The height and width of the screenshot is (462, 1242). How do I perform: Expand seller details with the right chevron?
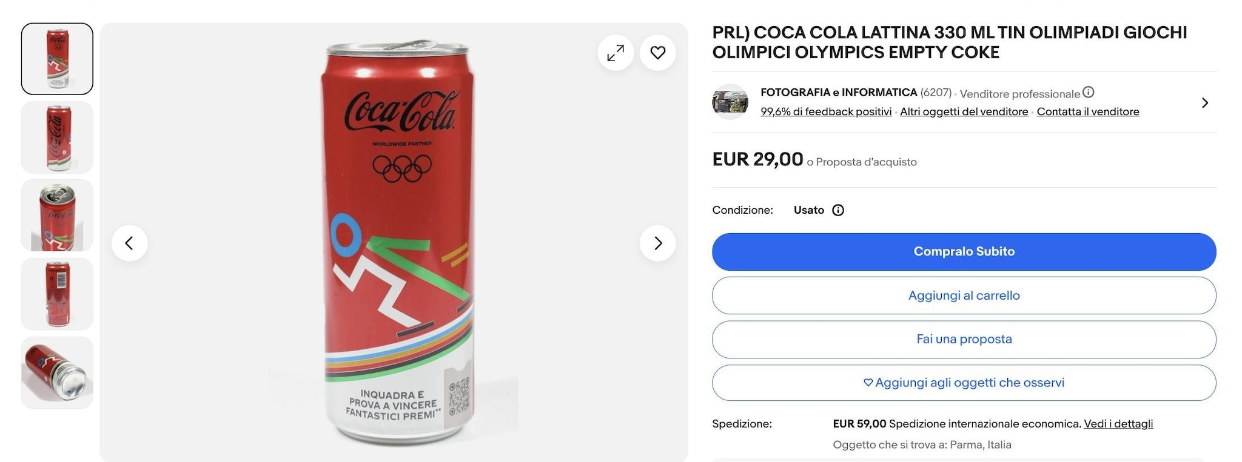1204,103
